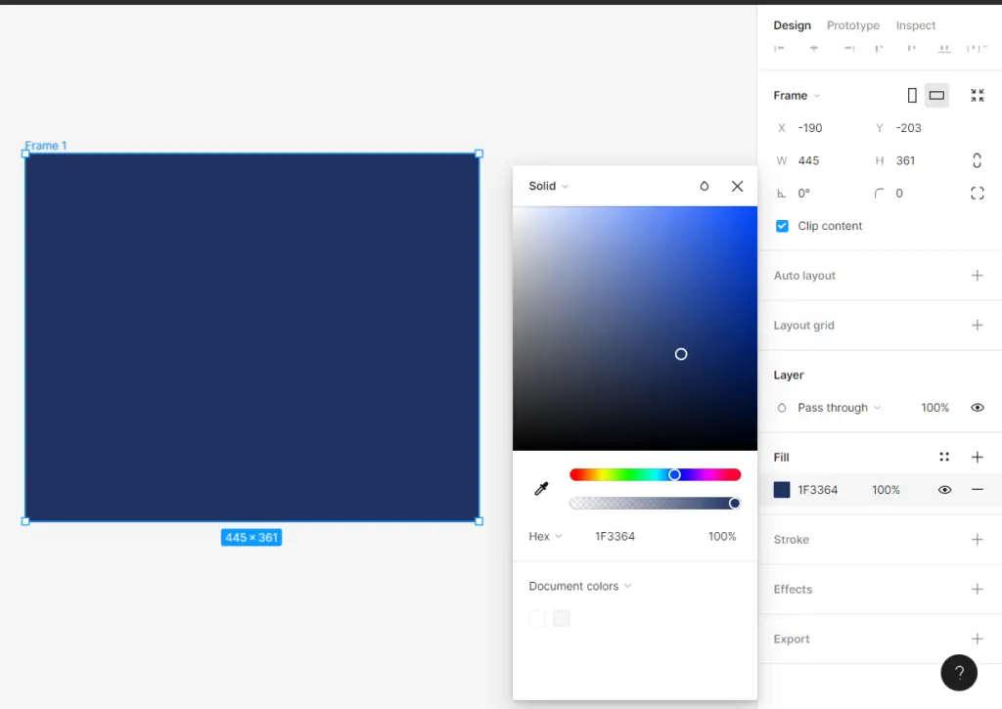Click independent corners icon
1002x709 pixels.
click(978, 194)
